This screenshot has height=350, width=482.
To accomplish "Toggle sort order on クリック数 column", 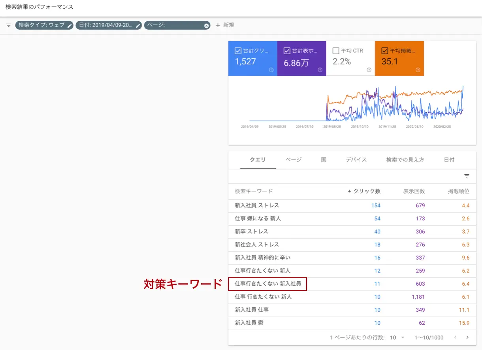I will [x=365, y=191].
